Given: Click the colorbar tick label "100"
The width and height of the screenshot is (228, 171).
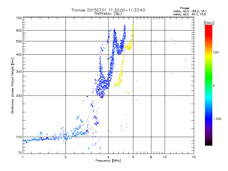Looking at the screenshot, I should coord(216,52).
